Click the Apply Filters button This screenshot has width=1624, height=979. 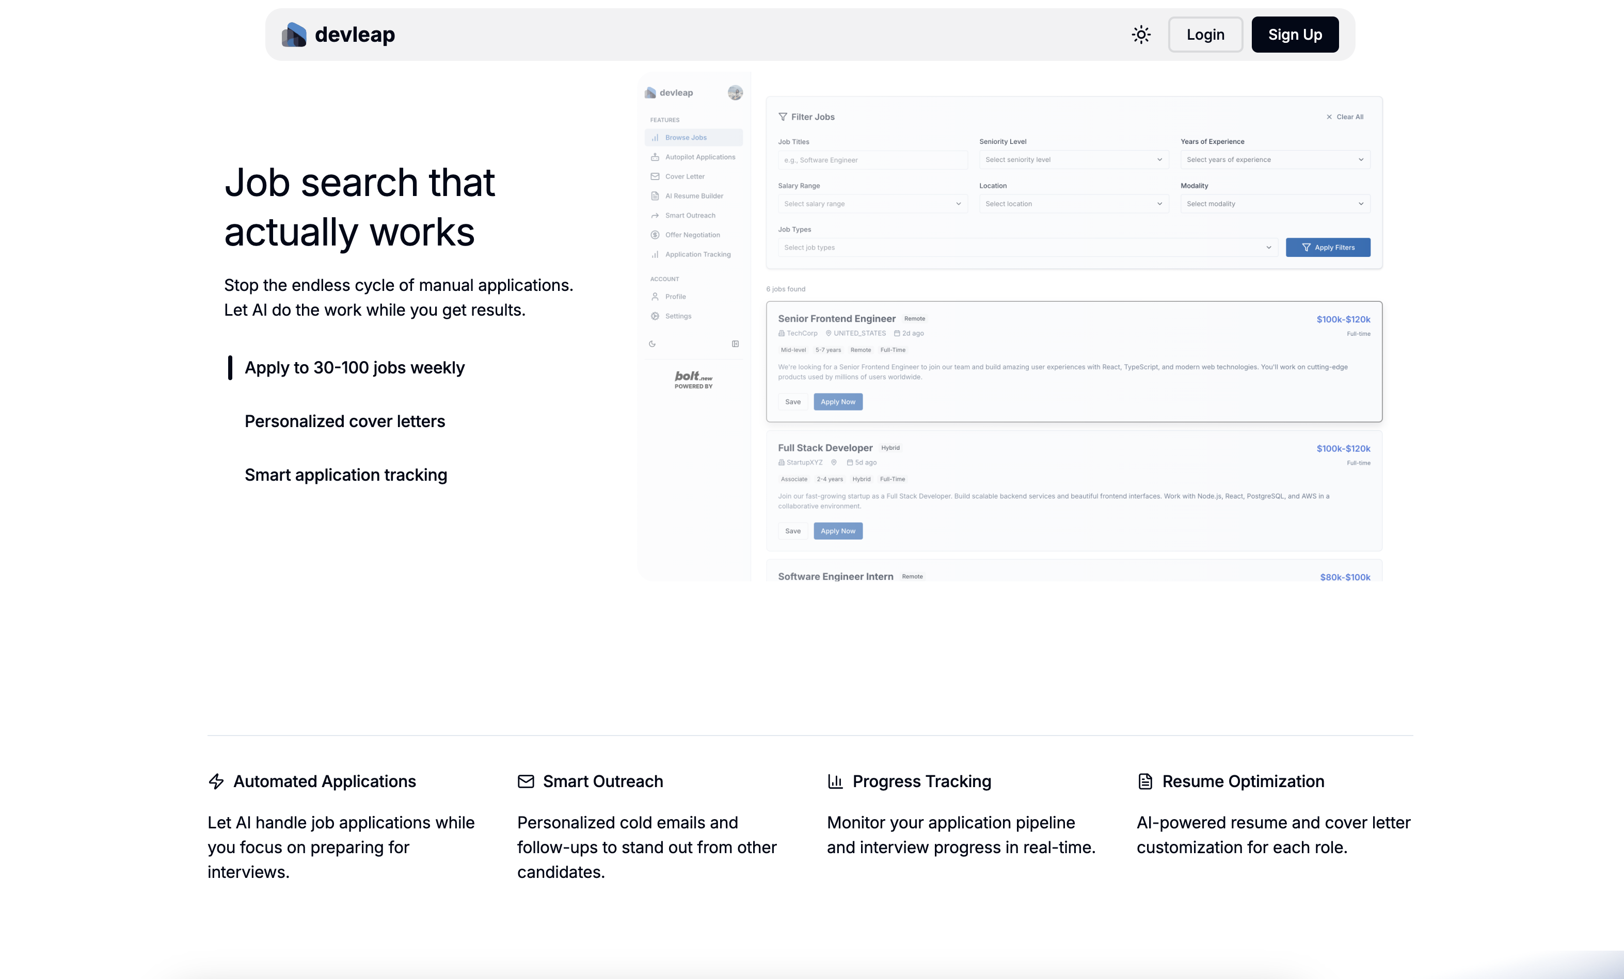1327,248
